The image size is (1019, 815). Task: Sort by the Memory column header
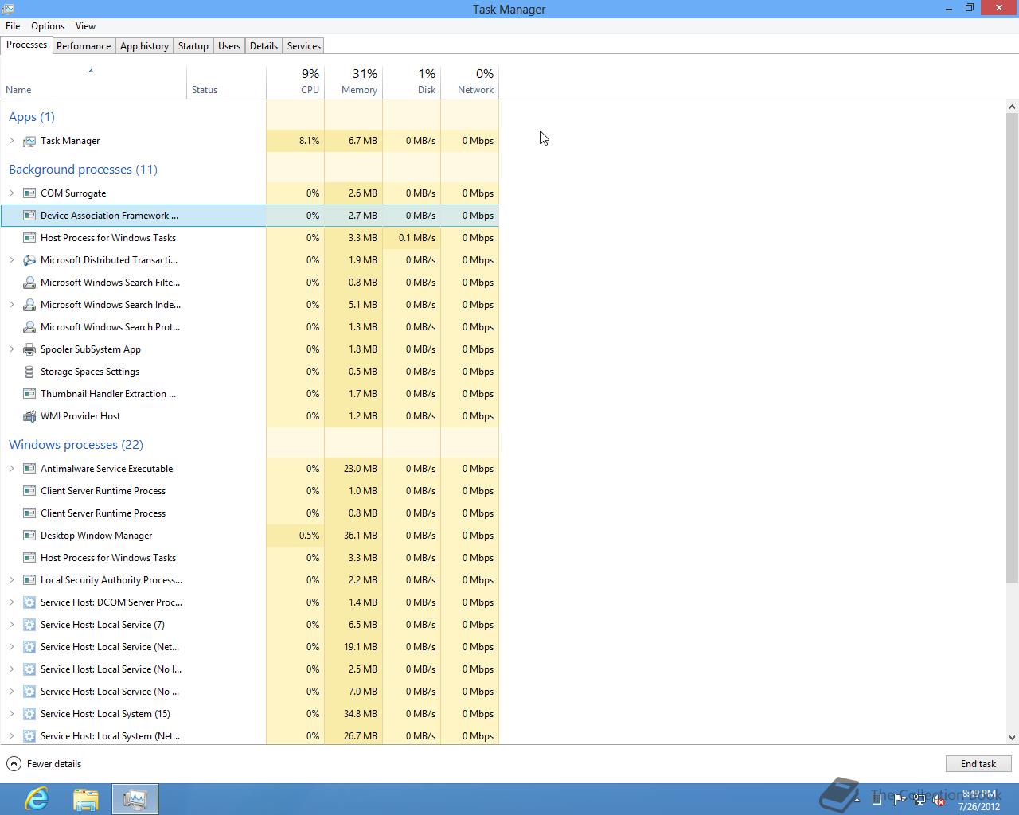click(x=353, y=82)
